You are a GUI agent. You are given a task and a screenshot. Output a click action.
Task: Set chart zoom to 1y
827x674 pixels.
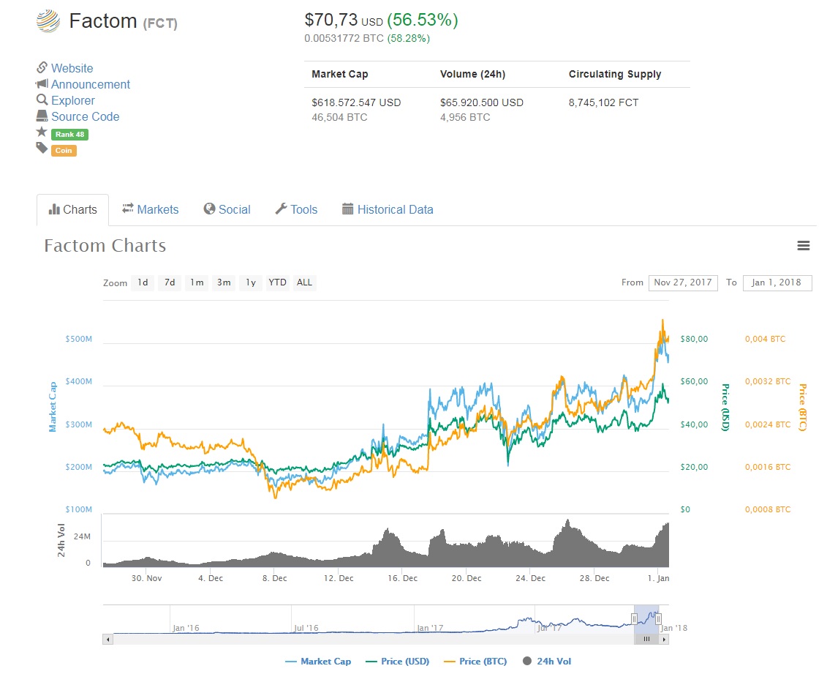pyautogui.click(x=251, y=282)
